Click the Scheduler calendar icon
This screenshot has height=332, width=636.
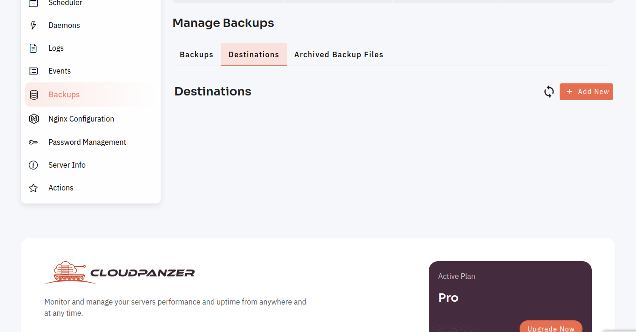[x=34, y=3]
